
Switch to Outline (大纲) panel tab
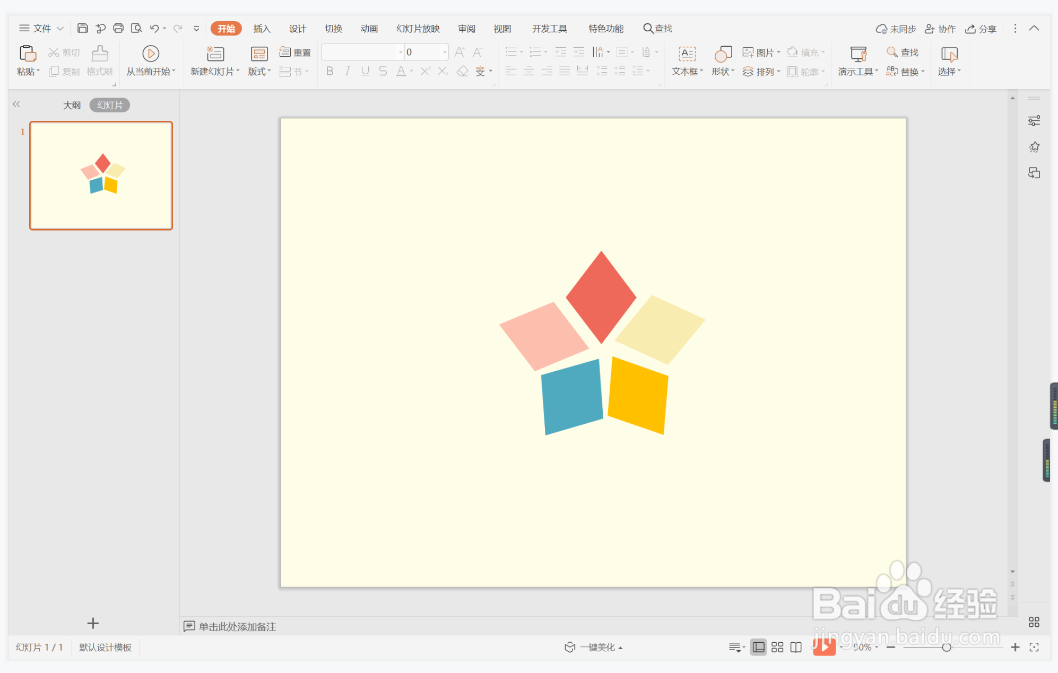[72, 105]
